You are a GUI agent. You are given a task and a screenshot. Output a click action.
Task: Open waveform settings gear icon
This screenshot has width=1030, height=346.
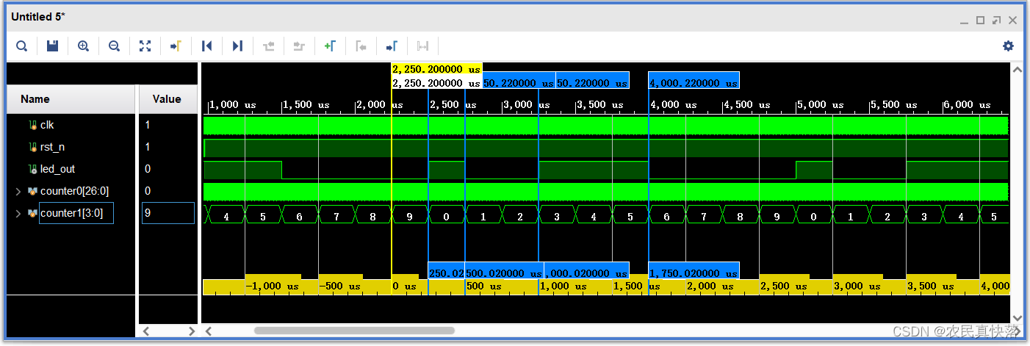(x=1008, y=46)
